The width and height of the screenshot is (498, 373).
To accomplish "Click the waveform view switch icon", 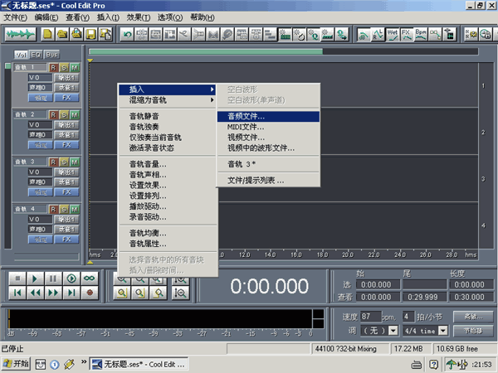I will pyautogui.click(x=22, y=34).
